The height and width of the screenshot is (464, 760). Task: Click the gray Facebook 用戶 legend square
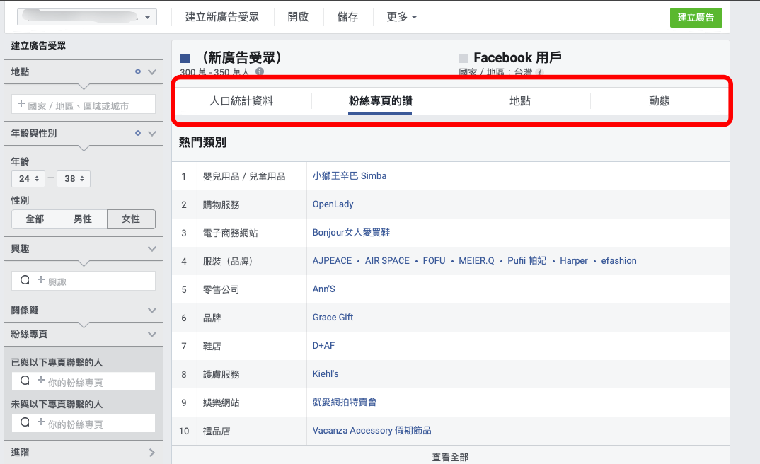click(464, 59)
